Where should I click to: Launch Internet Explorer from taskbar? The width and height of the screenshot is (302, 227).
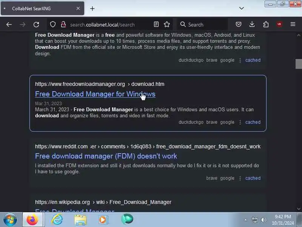[57, 220]
